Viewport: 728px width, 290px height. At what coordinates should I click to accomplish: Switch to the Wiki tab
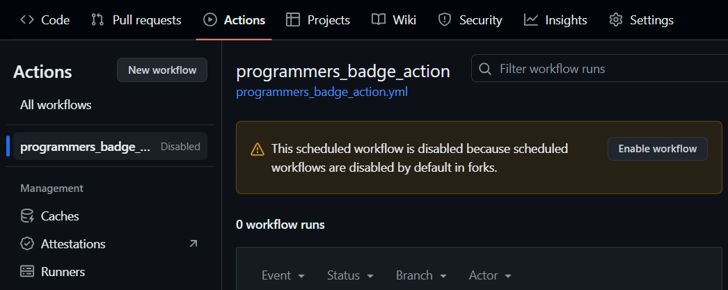point(394,20)
